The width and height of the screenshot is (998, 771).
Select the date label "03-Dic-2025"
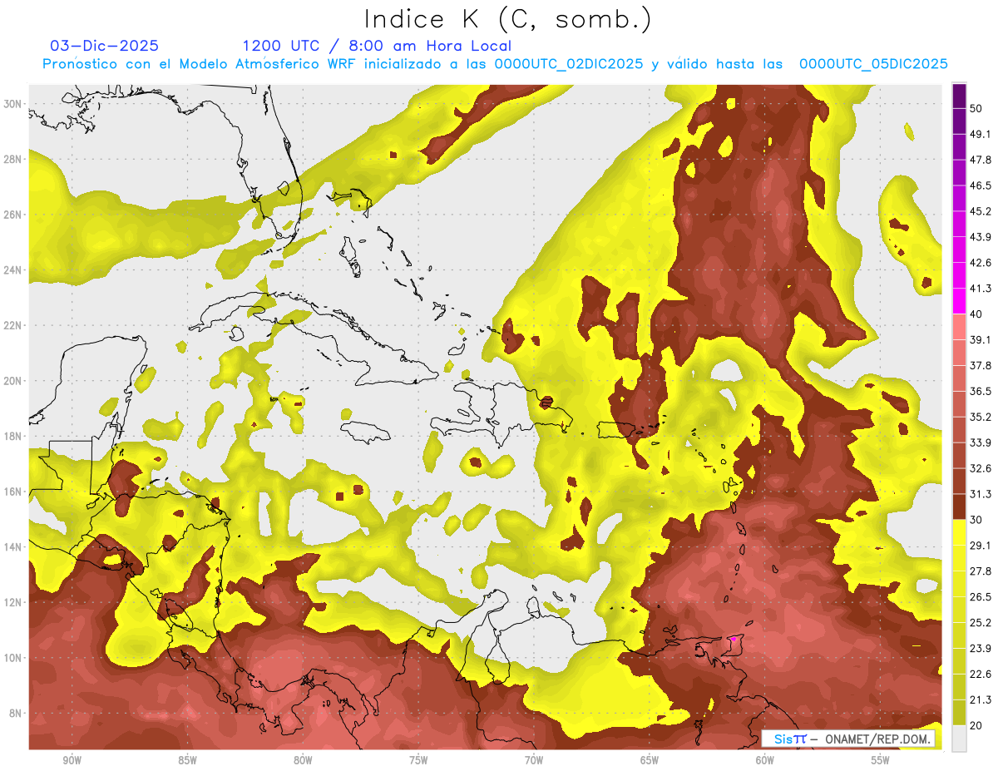point(105,46)
